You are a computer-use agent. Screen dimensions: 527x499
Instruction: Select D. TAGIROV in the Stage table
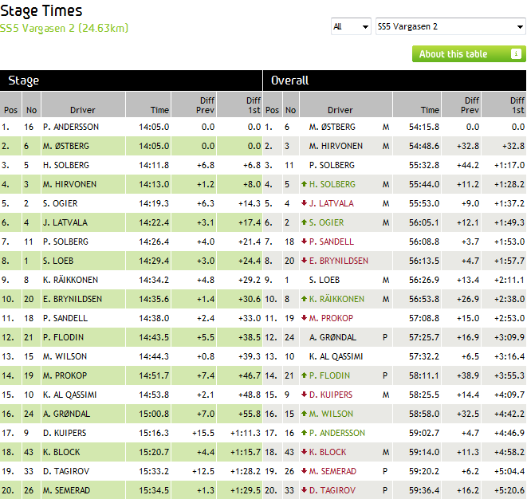click(66, 472)
